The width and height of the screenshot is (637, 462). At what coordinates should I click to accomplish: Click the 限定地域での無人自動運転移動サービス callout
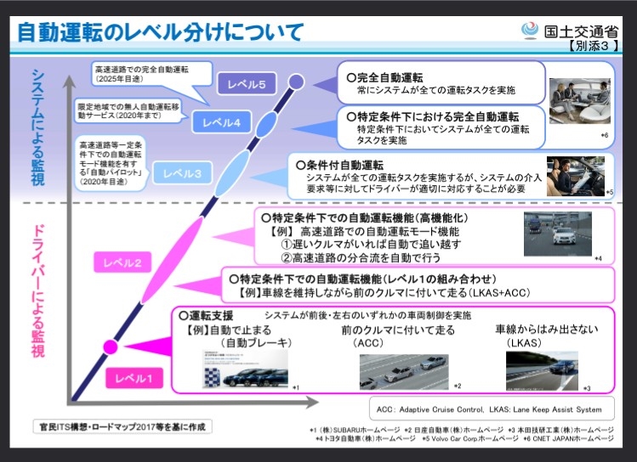[x=128, y=110]
